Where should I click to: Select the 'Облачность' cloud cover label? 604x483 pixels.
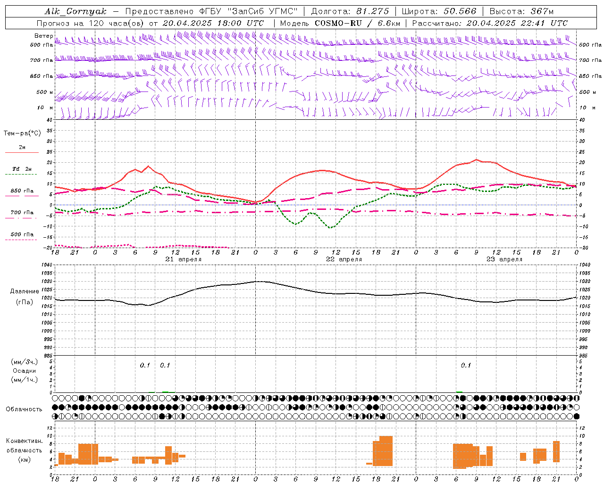click(x=24, y=409)
